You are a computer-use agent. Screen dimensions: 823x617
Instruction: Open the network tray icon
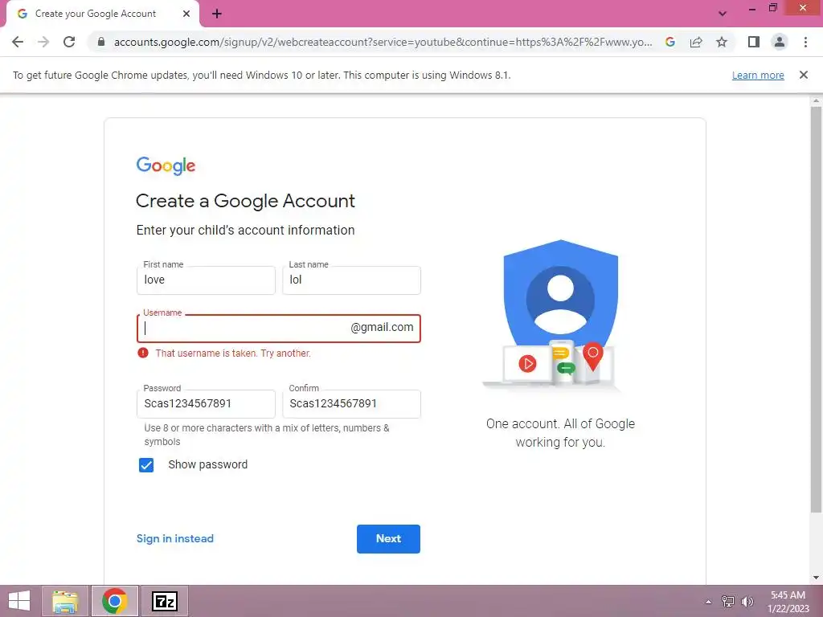(x=728, y=602)
